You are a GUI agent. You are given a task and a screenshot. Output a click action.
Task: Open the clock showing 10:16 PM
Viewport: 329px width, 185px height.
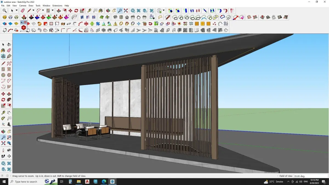pos(314,181)
